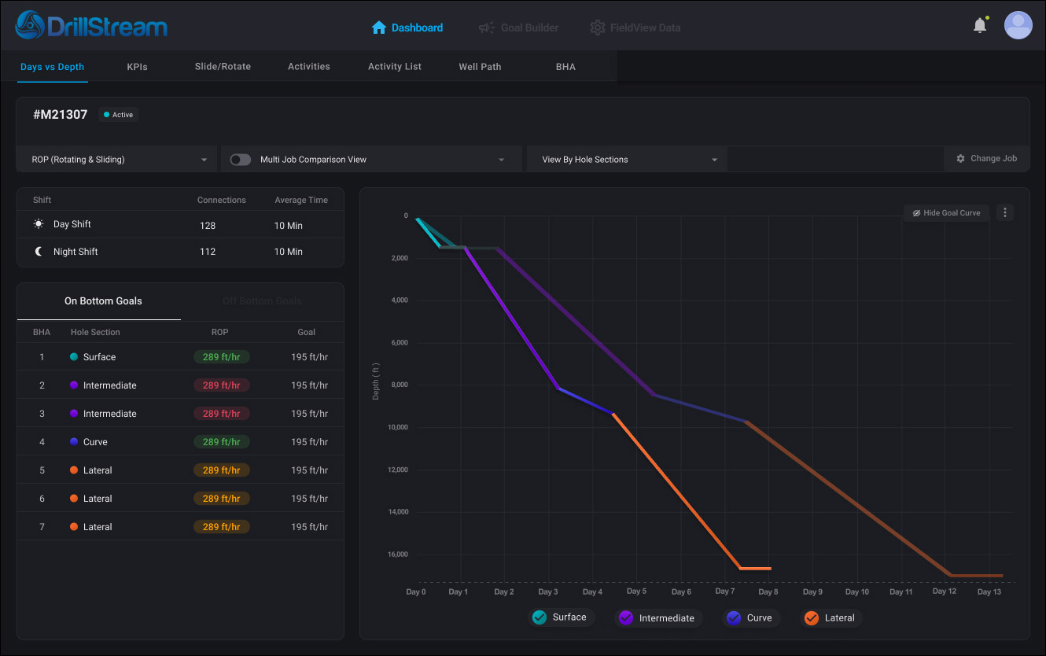Click the Dashboard home icon

379,28
